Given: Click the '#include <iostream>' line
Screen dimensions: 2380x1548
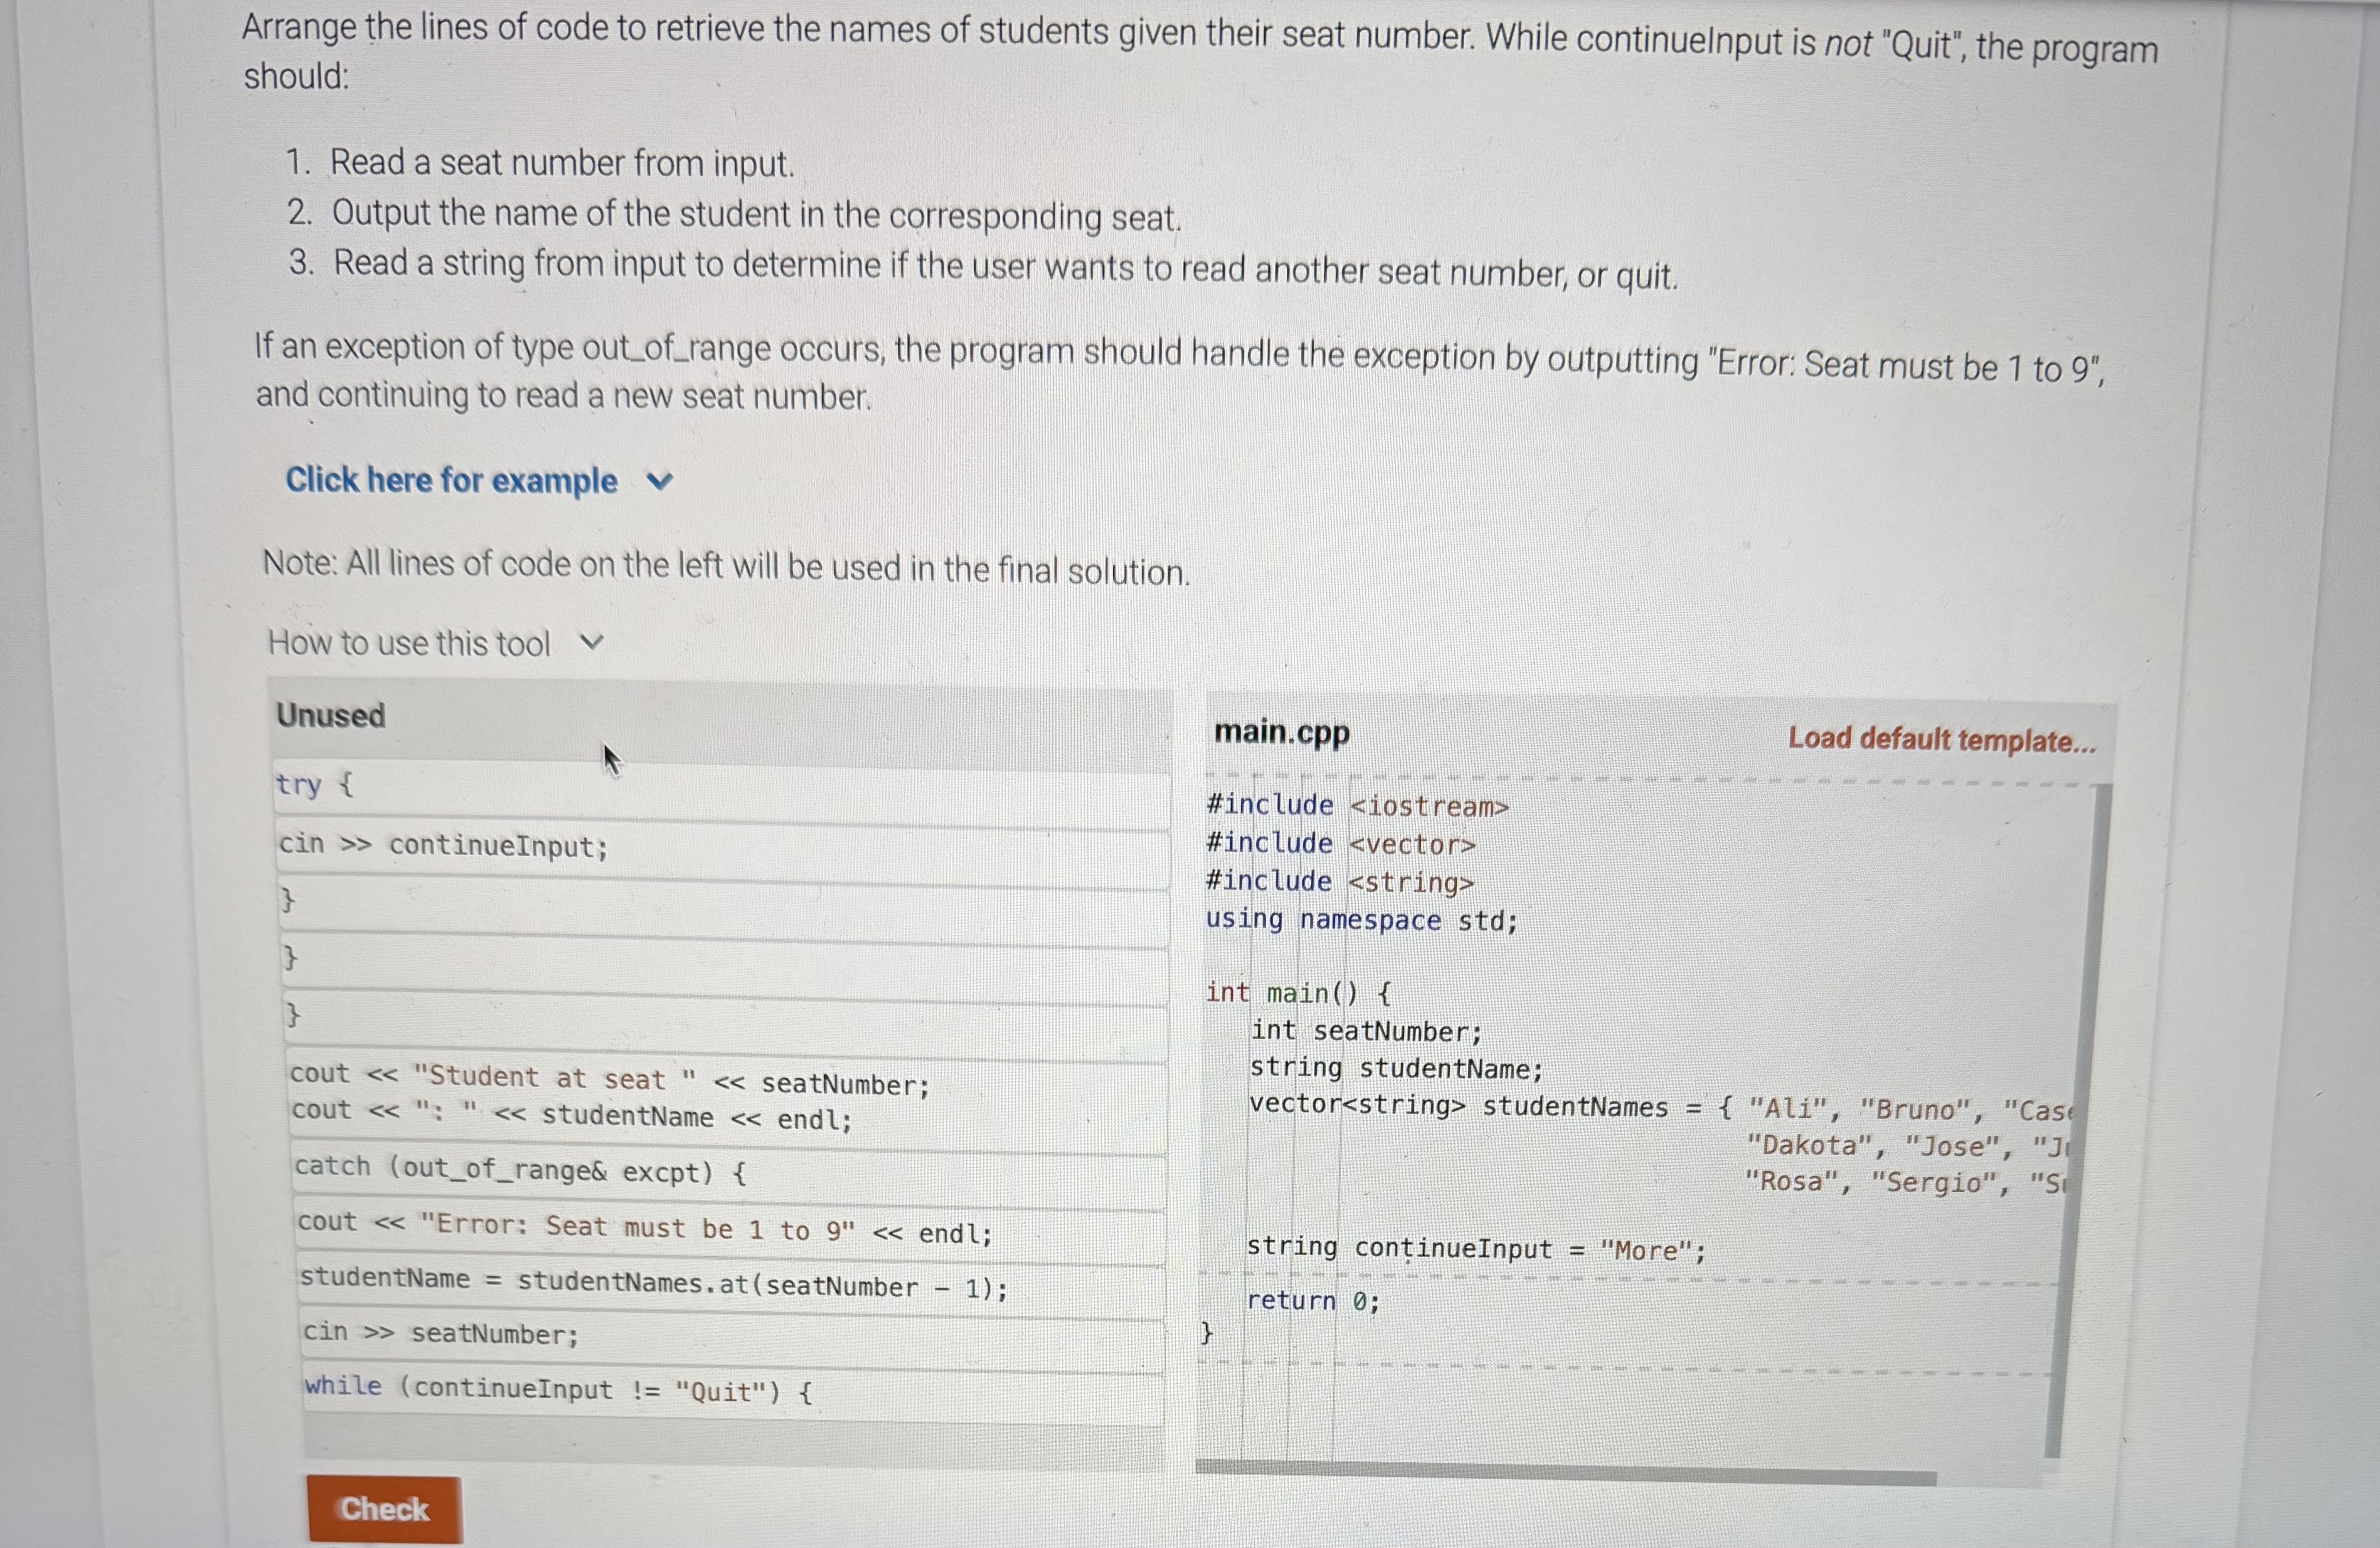Looking at the screenshot, I should [x=1357, y=806].
